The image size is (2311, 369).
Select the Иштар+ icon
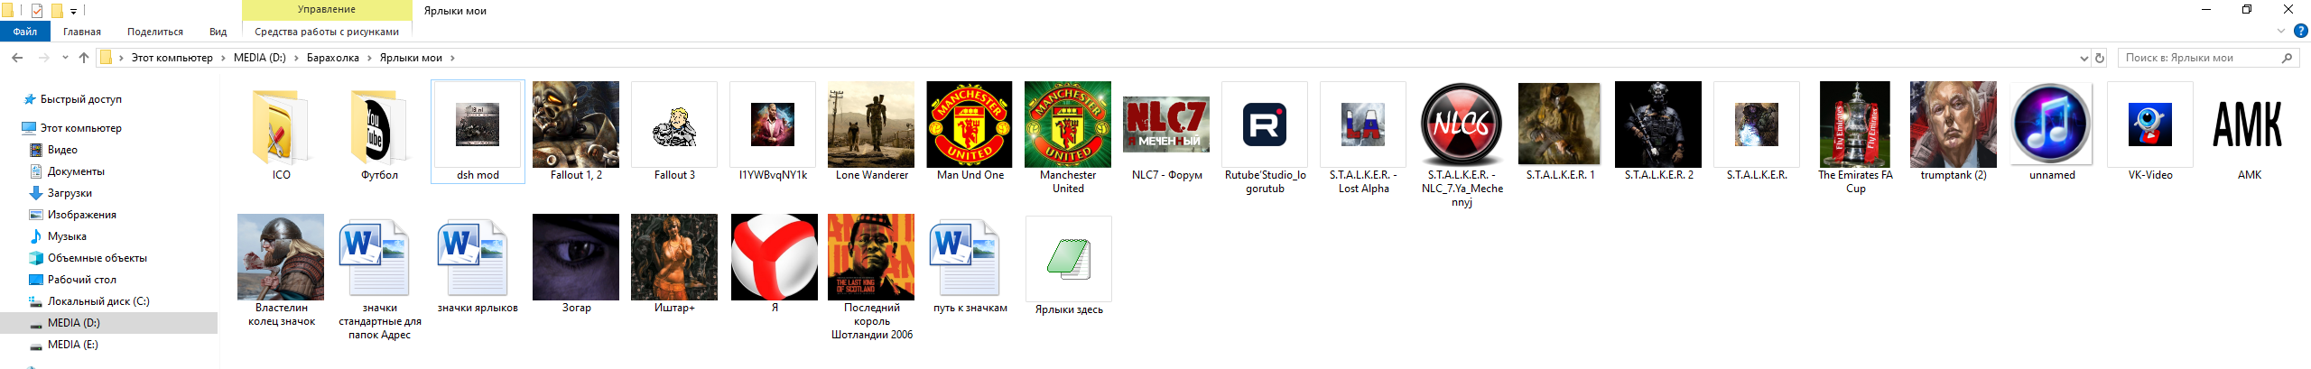click(x=674, y=257)
